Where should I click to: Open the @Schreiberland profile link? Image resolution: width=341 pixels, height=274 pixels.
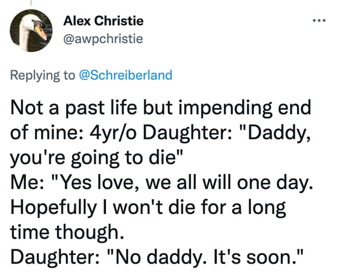point(125,75)
